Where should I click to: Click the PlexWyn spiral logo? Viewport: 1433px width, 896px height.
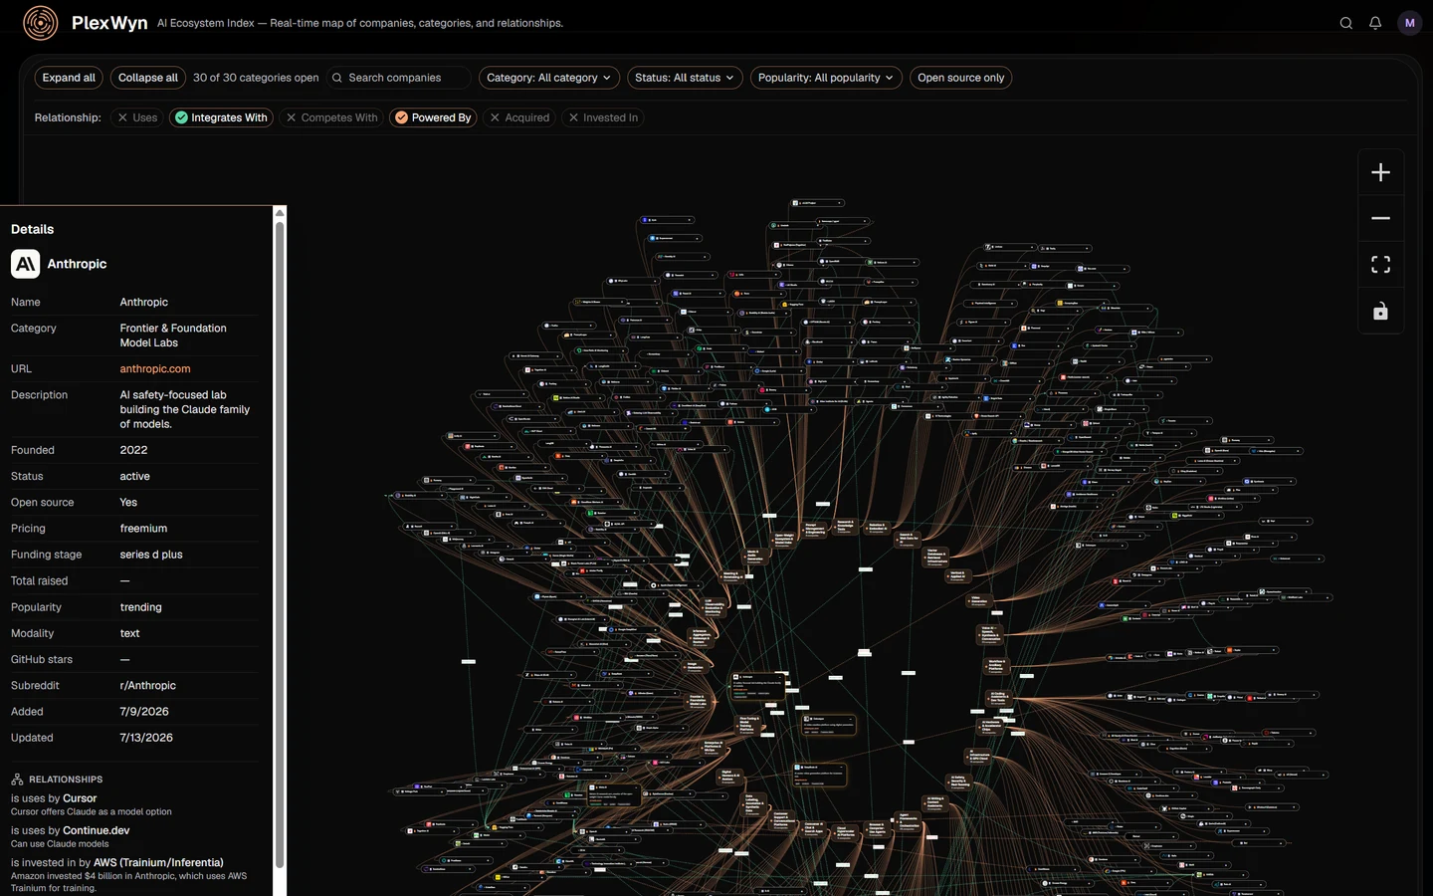pyautogui.click(x=41, y=23)
